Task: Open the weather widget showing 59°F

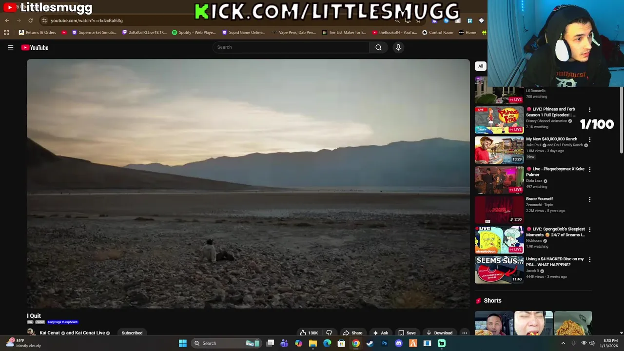Action: click(23, 343)
